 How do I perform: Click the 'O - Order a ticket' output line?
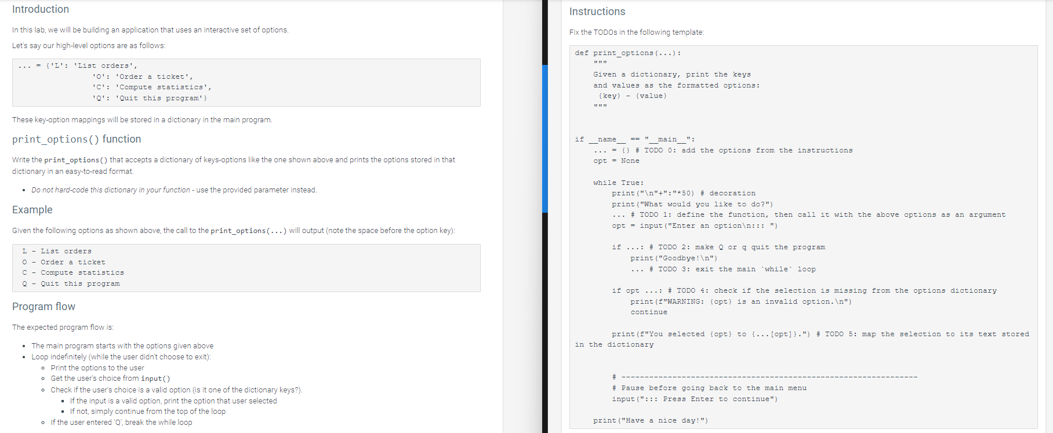(x=64, y=262)
